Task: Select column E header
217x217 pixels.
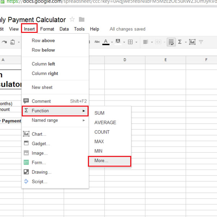Action: [x=166, y=60]
